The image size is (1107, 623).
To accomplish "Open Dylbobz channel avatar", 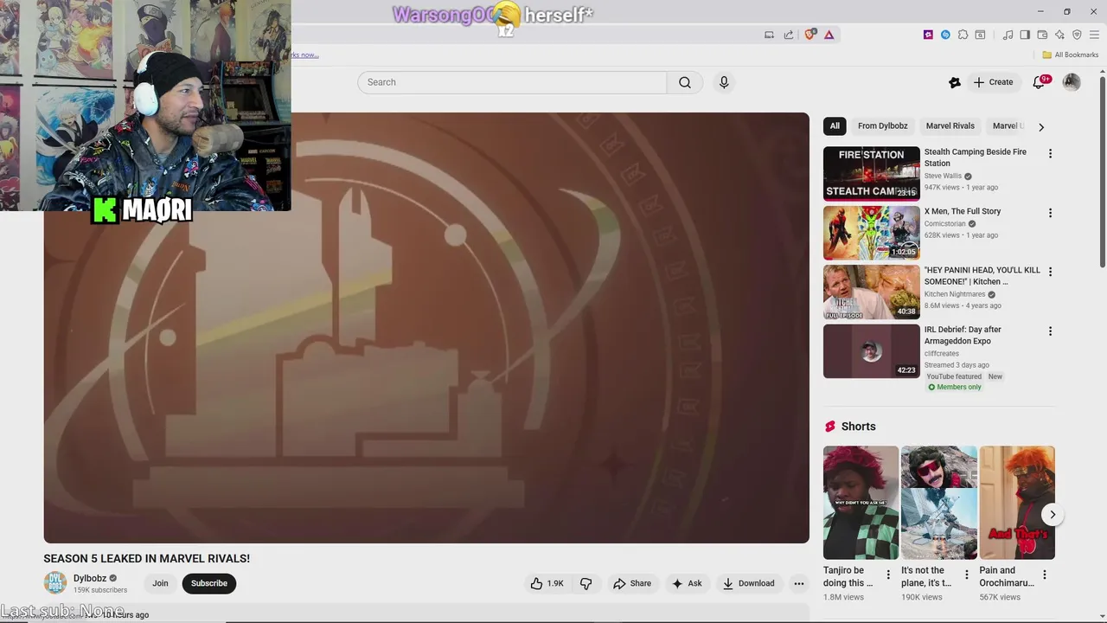I will [x=54, y=583].
